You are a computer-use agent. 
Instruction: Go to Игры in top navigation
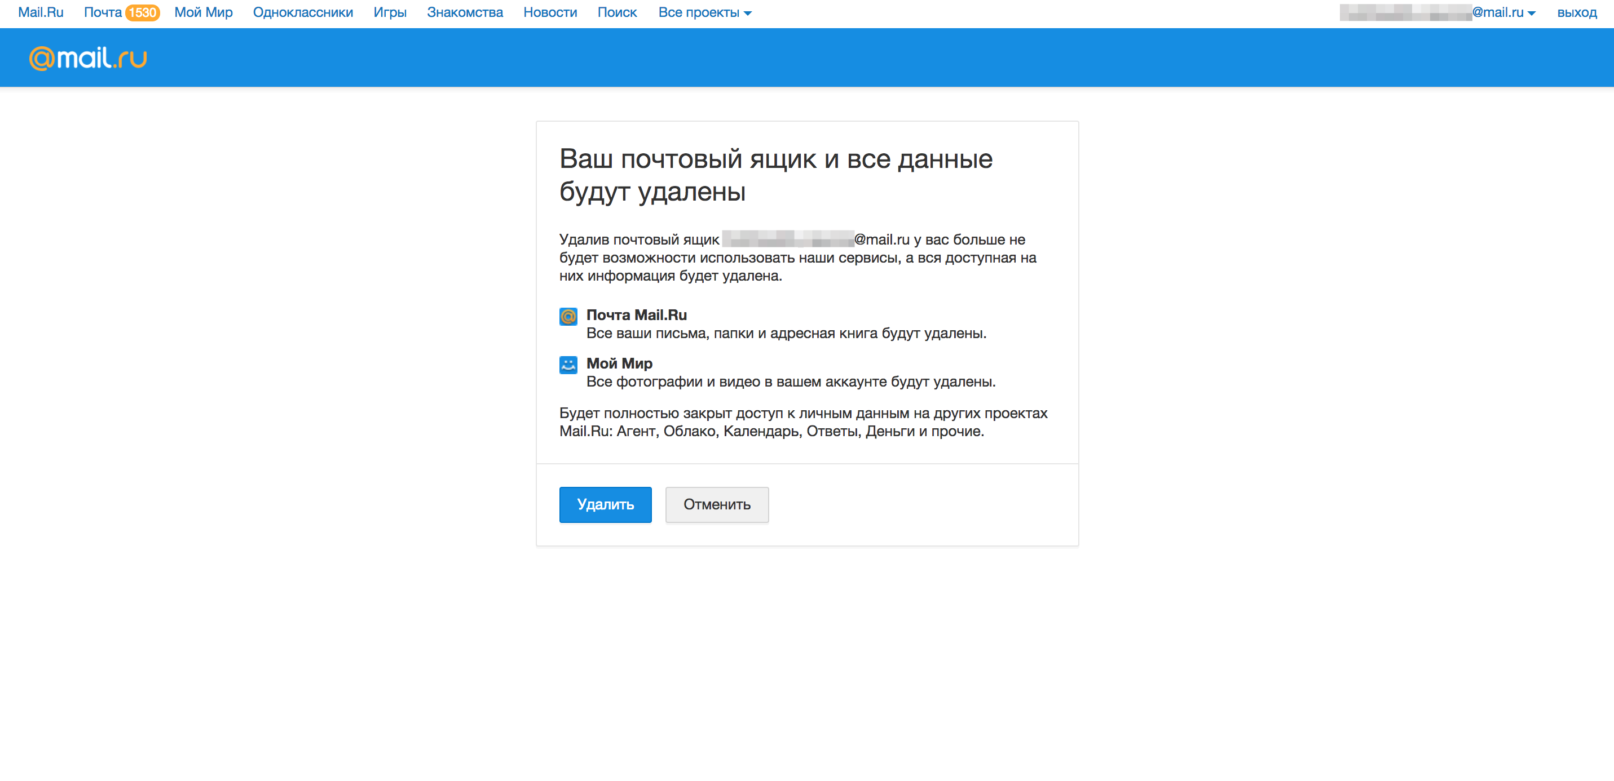pyautogui.click(x=390, y=12)
